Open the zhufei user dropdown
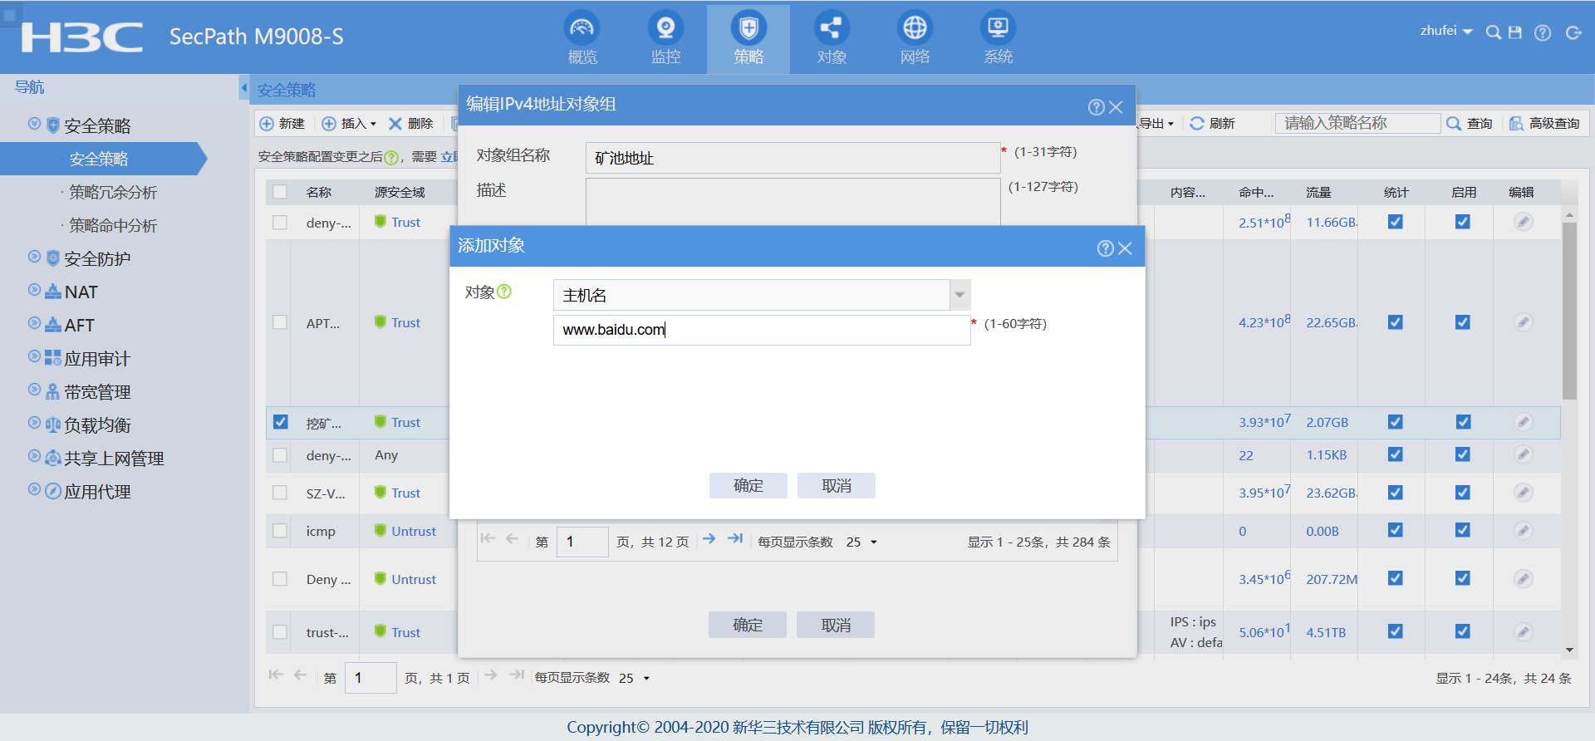The width and height of the screenshot is (1595, 741). coord(1446,31)
